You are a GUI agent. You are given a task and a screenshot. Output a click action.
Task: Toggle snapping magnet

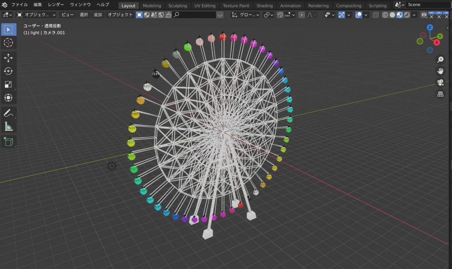[279, 15]
